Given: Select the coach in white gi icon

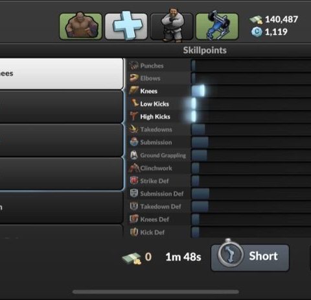Looking at the screenshot, I should (172, 26).
